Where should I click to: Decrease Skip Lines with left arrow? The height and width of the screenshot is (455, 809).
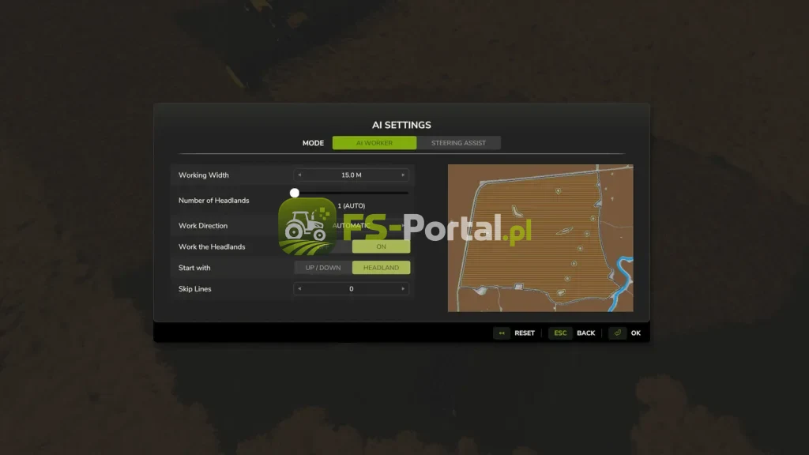(299, 289)
